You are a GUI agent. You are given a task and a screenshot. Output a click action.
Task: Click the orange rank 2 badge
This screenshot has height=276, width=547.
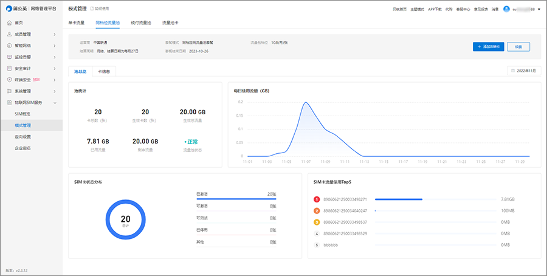317,211
